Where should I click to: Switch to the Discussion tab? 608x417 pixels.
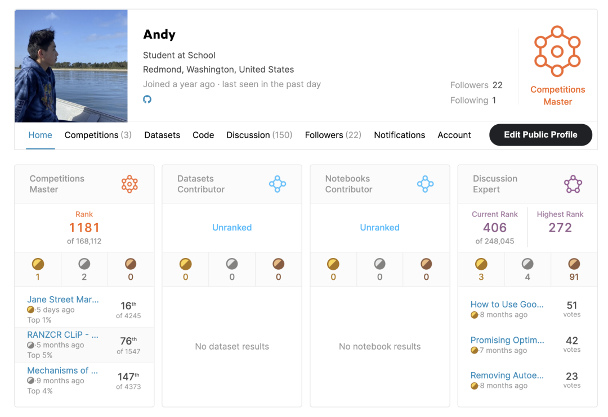click(259, 135)
